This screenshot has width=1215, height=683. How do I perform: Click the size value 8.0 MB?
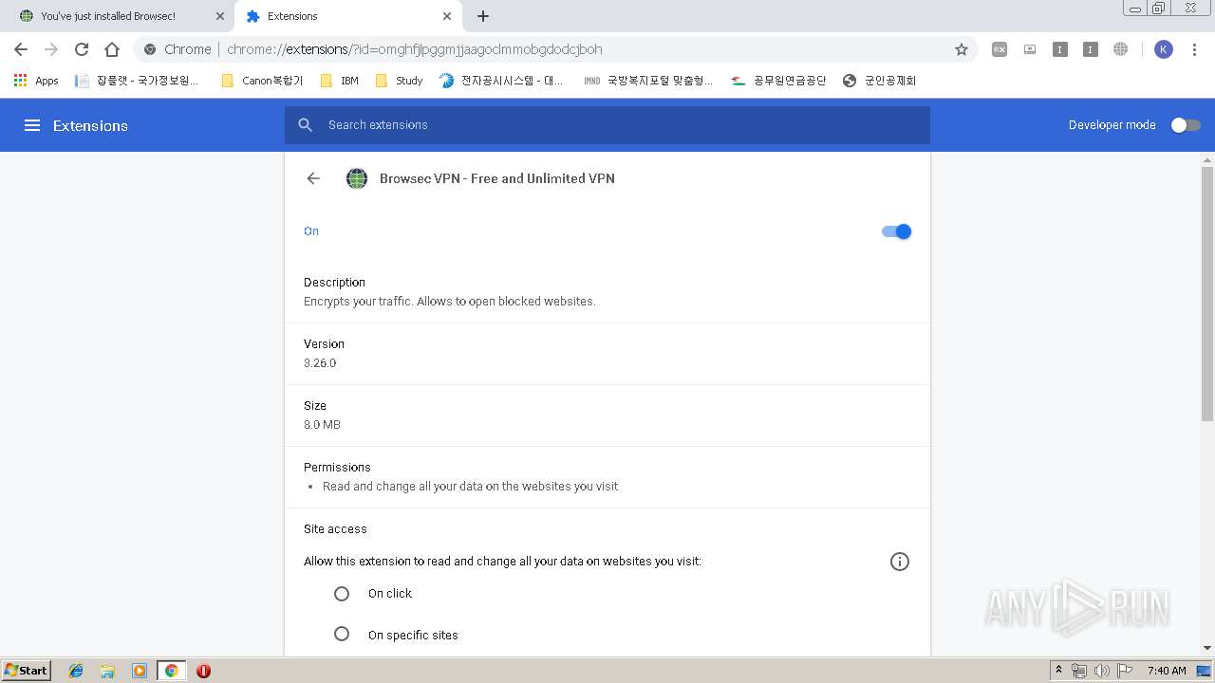(322, 425)
